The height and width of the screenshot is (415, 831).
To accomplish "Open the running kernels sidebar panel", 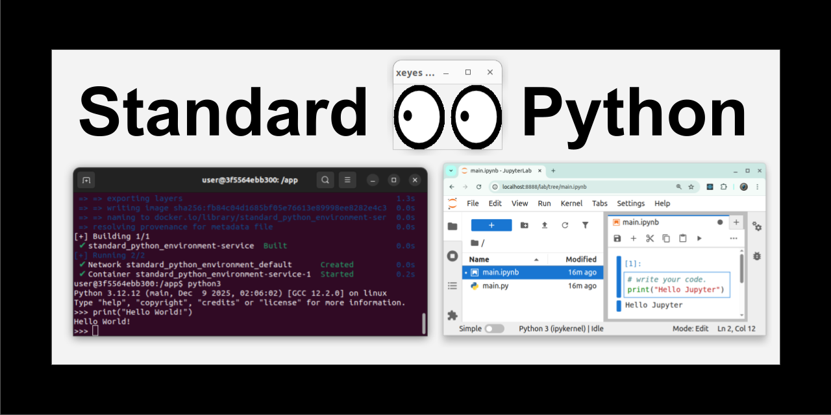I will [453, 255].
